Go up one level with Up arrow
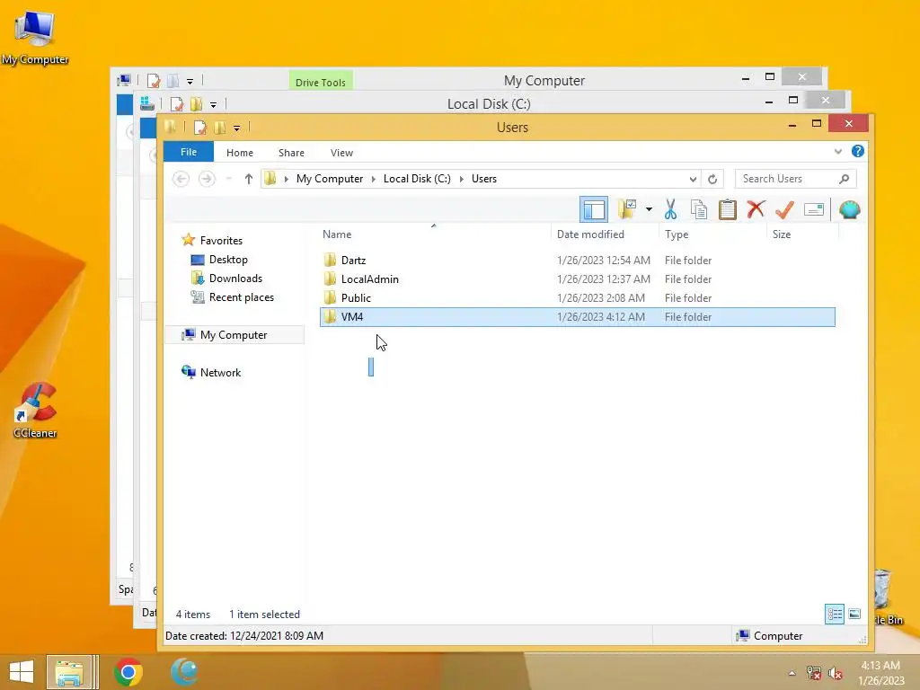The image size is (920, 690). [249, 179]
